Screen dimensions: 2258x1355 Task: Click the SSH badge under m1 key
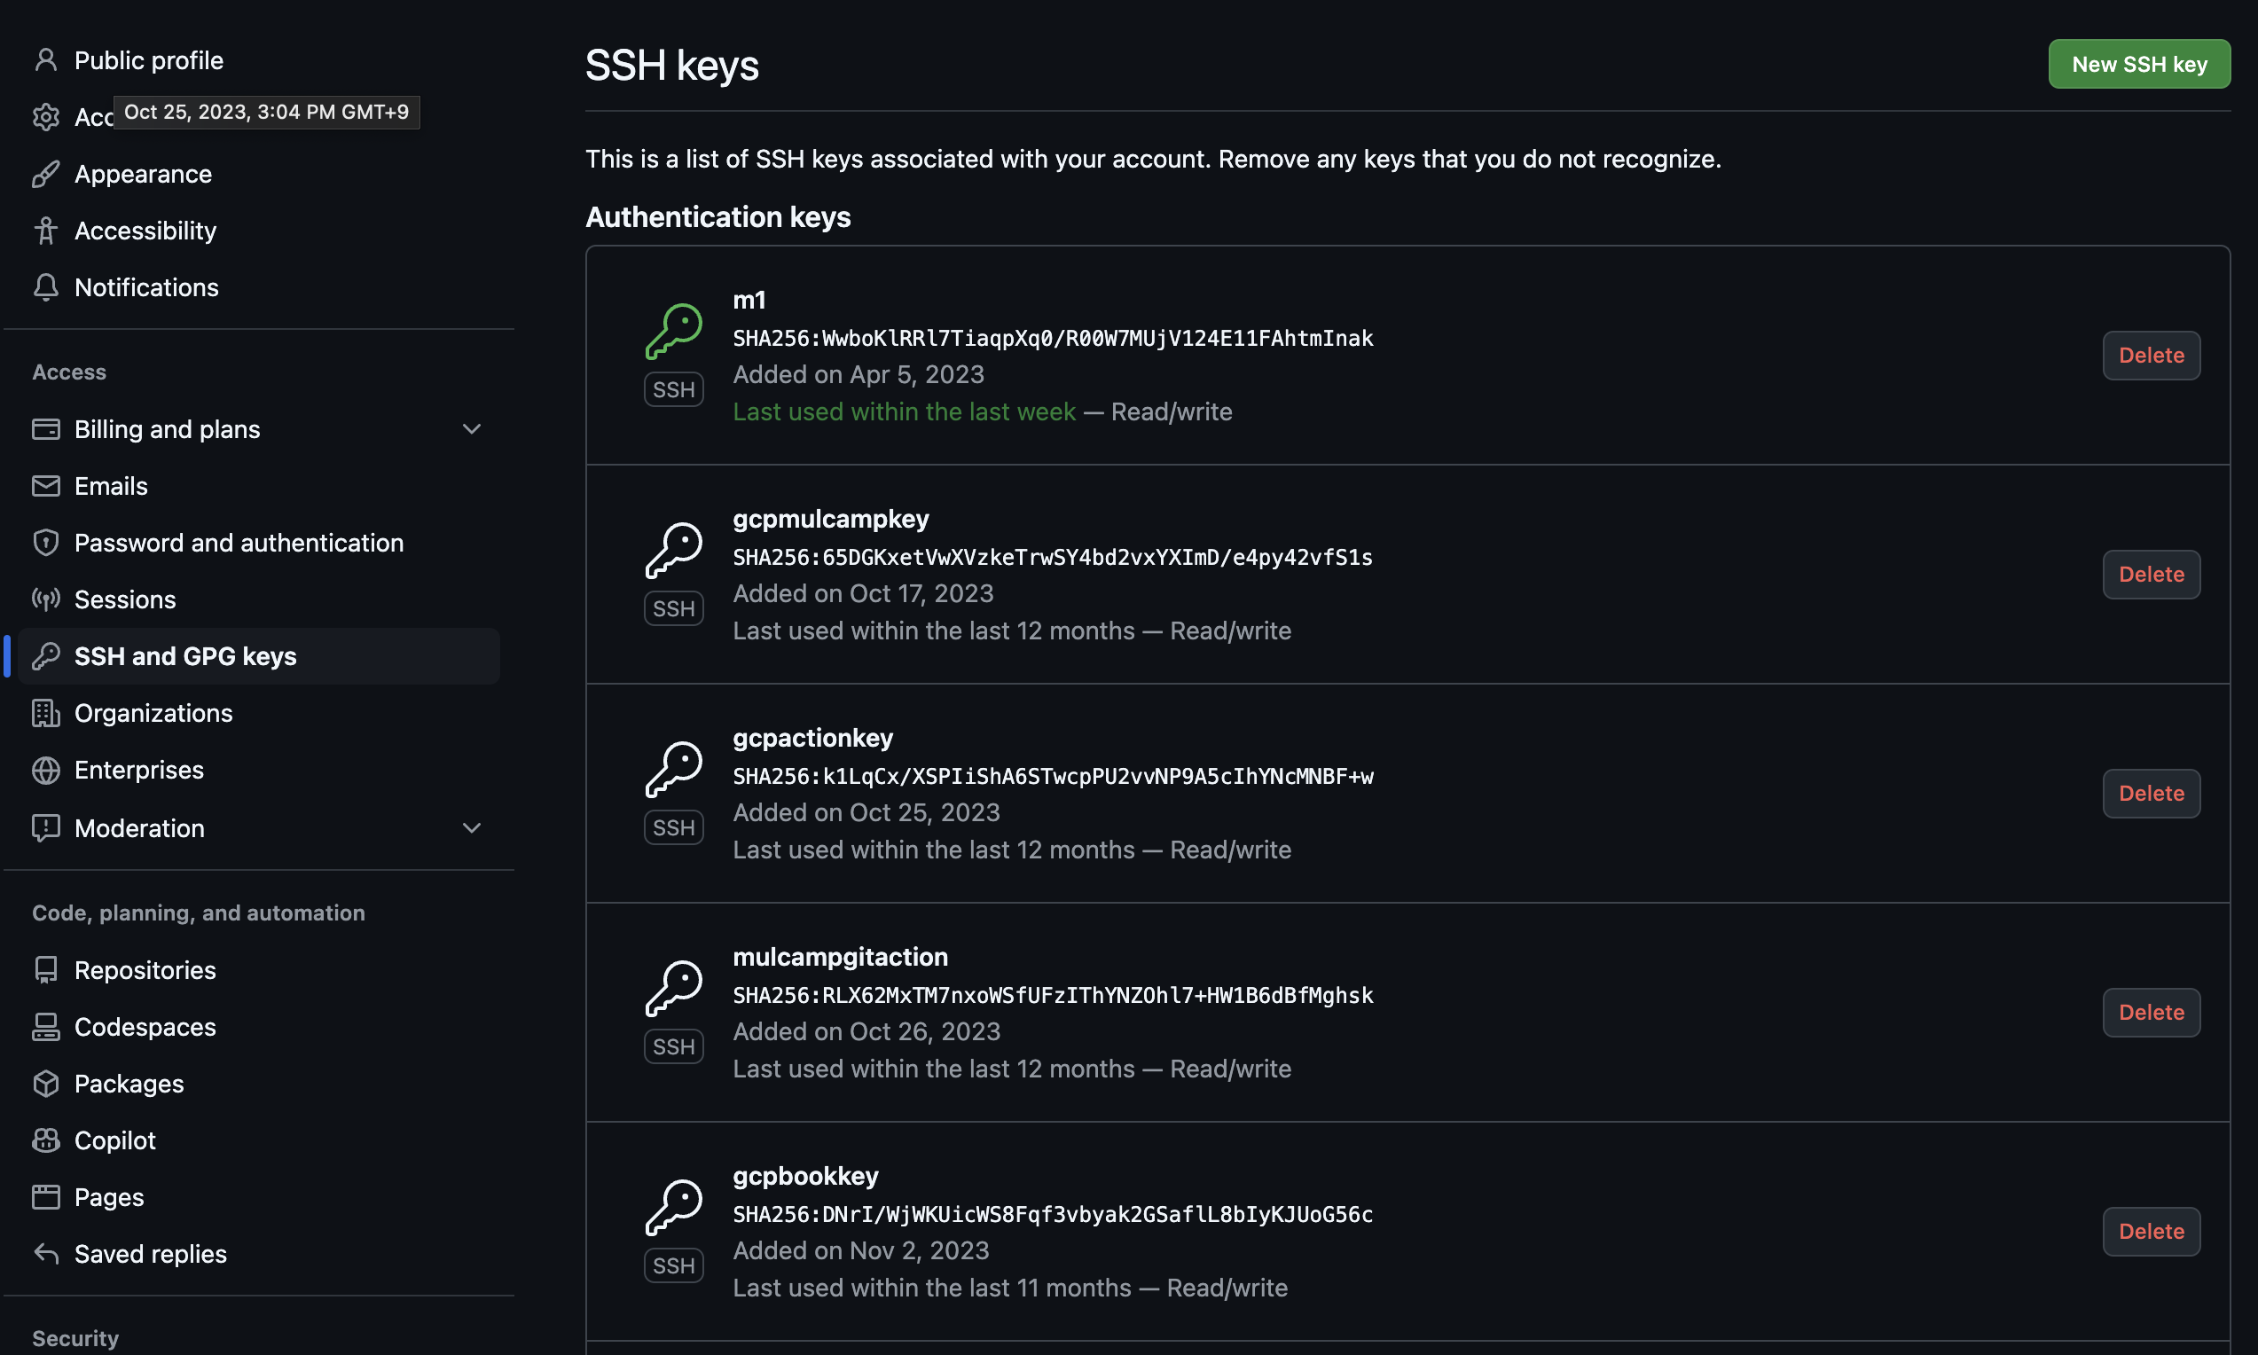[x=674, y=389]
